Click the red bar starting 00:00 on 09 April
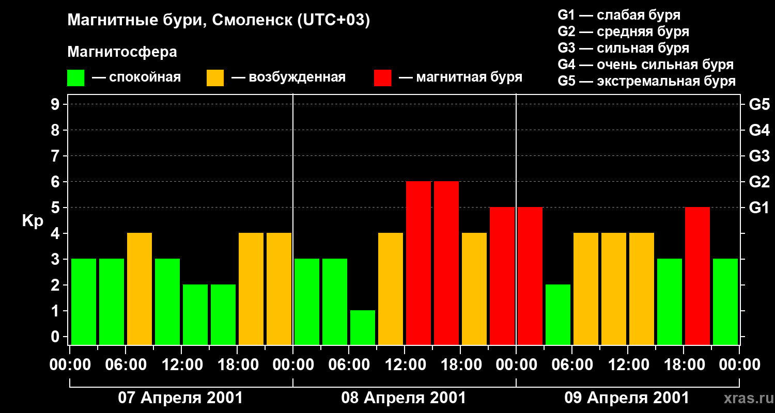Viewport: 775px width, 413px height. [x=530, y=276]
